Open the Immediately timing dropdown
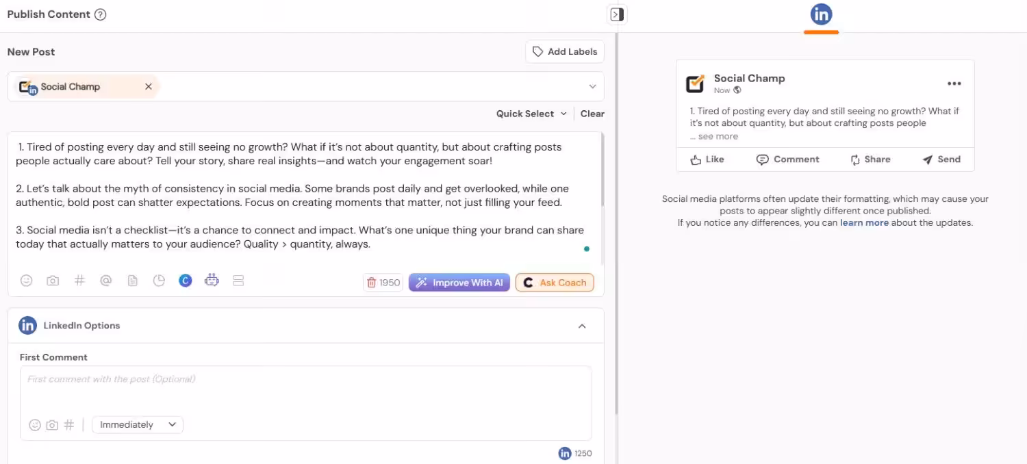The width and height of the screenshot is (1027, 464). pos(138,425)
